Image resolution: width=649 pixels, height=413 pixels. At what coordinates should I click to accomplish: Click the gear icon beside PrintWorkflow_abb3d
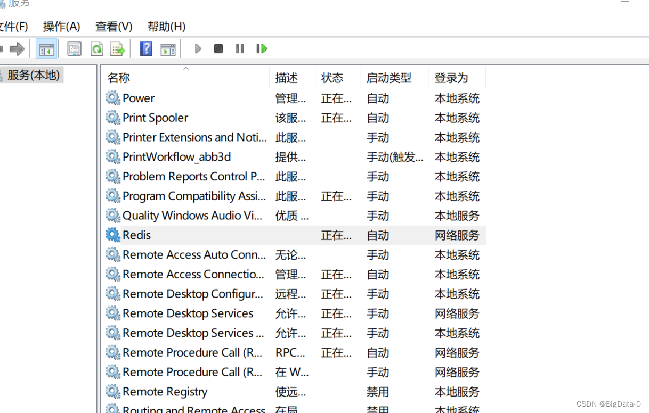click(x=113, y=157)
